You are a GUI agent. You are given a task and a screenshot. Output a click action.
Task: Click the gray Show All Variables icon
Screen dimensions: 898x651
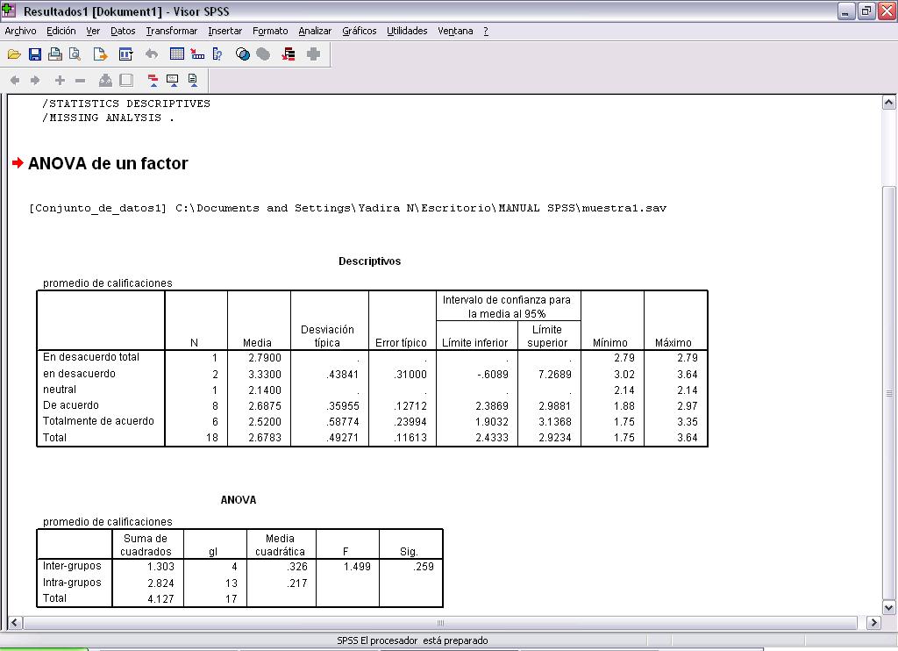point(263,54)
